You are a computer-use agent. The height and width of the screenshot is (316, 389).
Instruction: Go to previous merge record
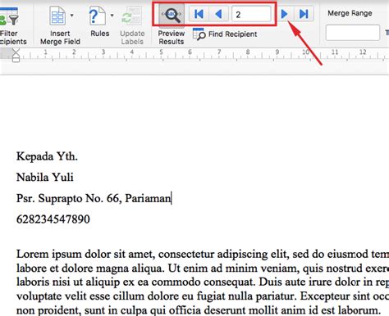[x=218, y=14]
